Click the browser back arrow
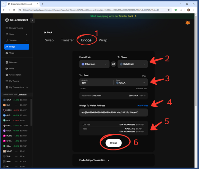Viewport: 199px width, 169px height. coord(4,10)
